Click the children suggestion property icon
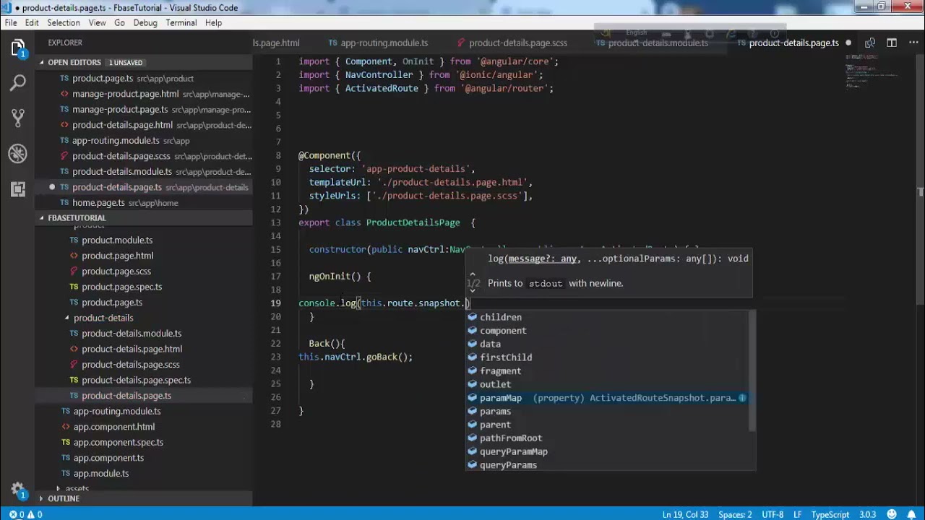Viewport: 925px width, 520px height. click(473, 317)
